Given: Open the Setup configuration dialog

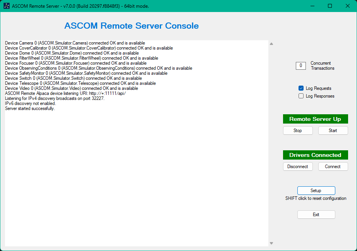Looking at the screenshot, I should tap(316, 191).
